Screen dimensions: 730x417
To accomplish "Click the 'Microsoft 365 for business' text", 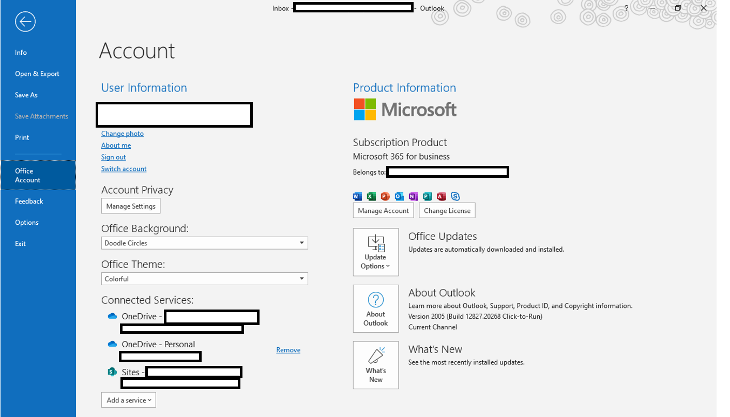I will click(401, 157).
